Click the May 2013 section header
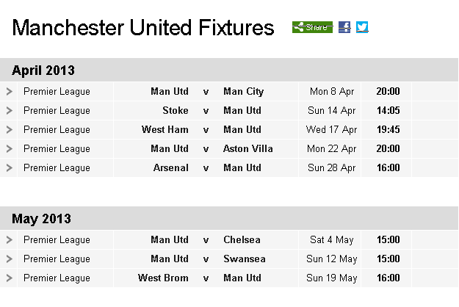The width and height of the screenshot is (459, 307). [x=229, y=218]
